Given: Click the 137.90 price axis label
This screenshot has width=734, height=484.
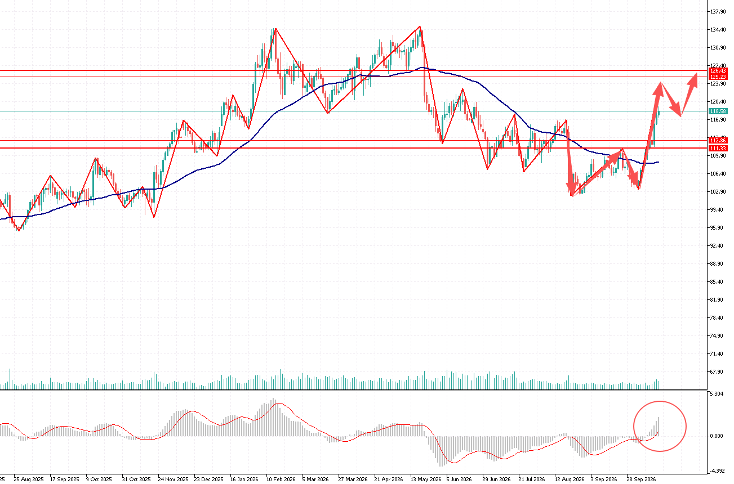Looking at the screenshot, I should tap(718, 12).
